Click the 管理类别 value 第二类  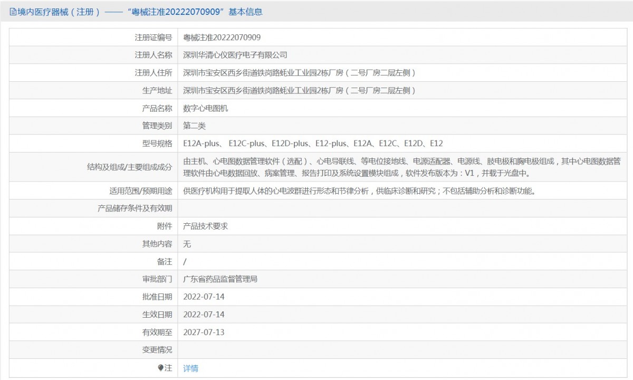coord(194,126)
